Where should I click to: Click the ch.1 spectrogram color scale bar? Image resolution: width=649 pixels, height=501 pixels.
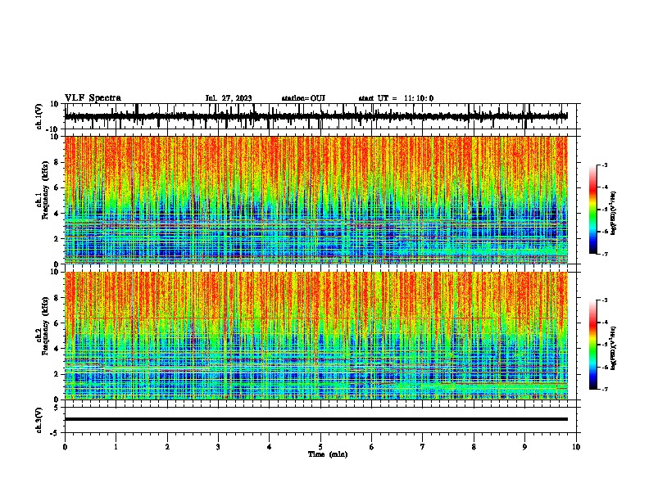click(x=592, y=210)
